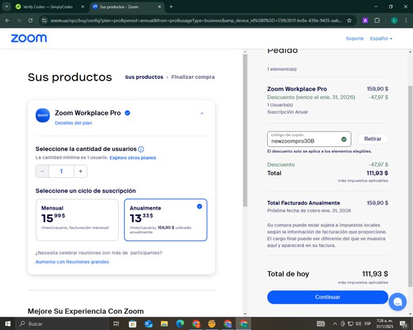Show hidden system tray icons
This screenshot has width=413, height=330.
[x=335, y=324]
